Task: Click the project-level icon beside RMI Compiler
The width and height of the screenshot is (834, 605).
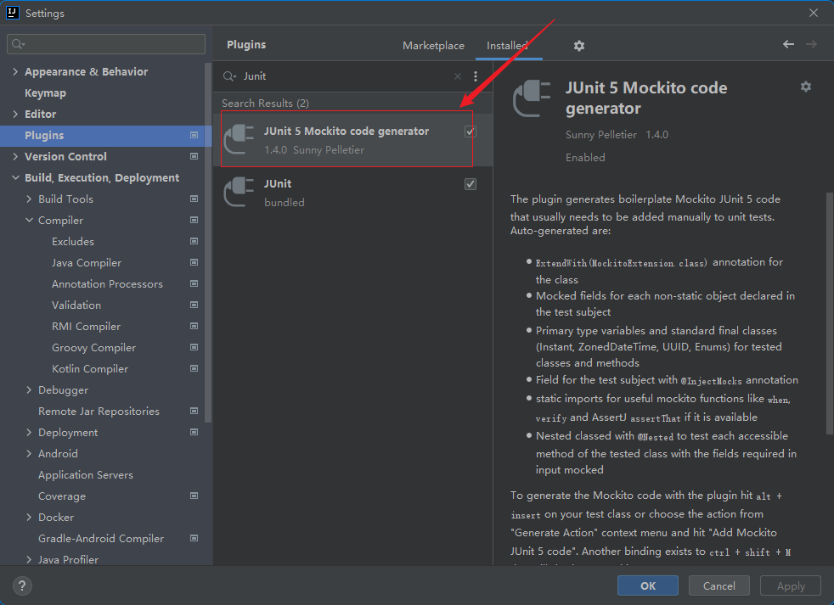Action: click(194, 327)
